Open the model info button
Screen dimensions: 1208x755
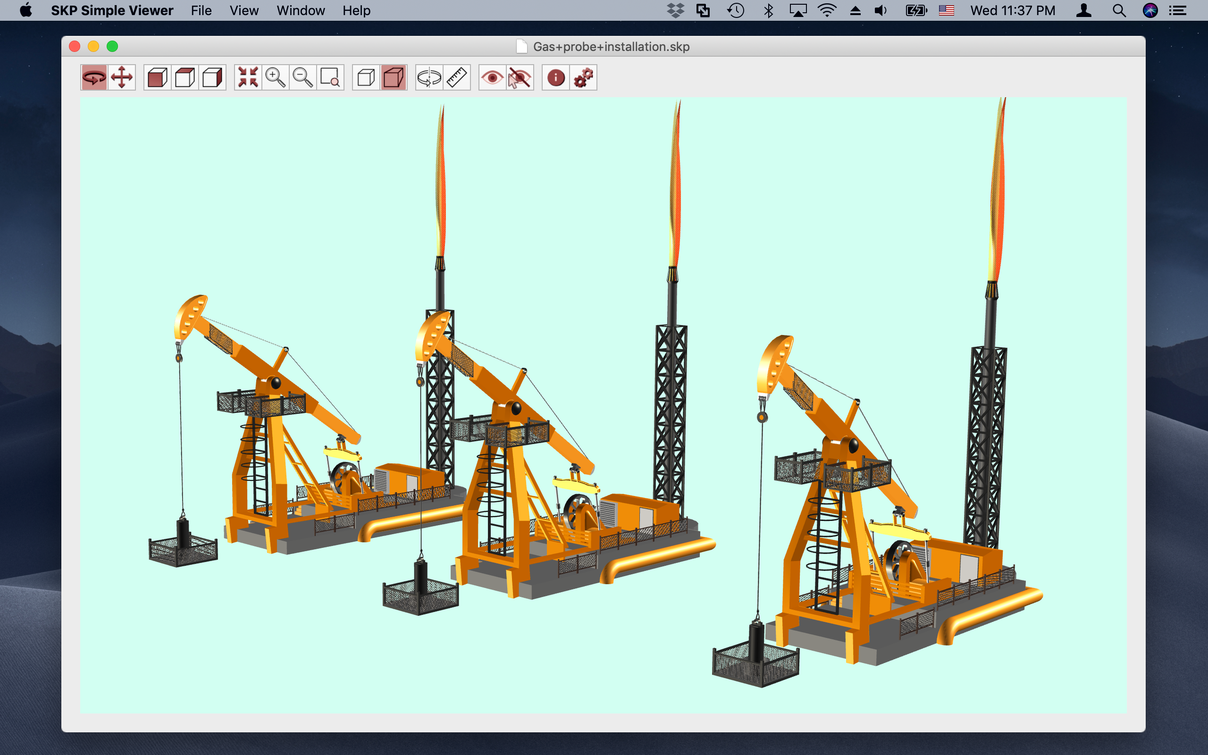coord(555,77)
